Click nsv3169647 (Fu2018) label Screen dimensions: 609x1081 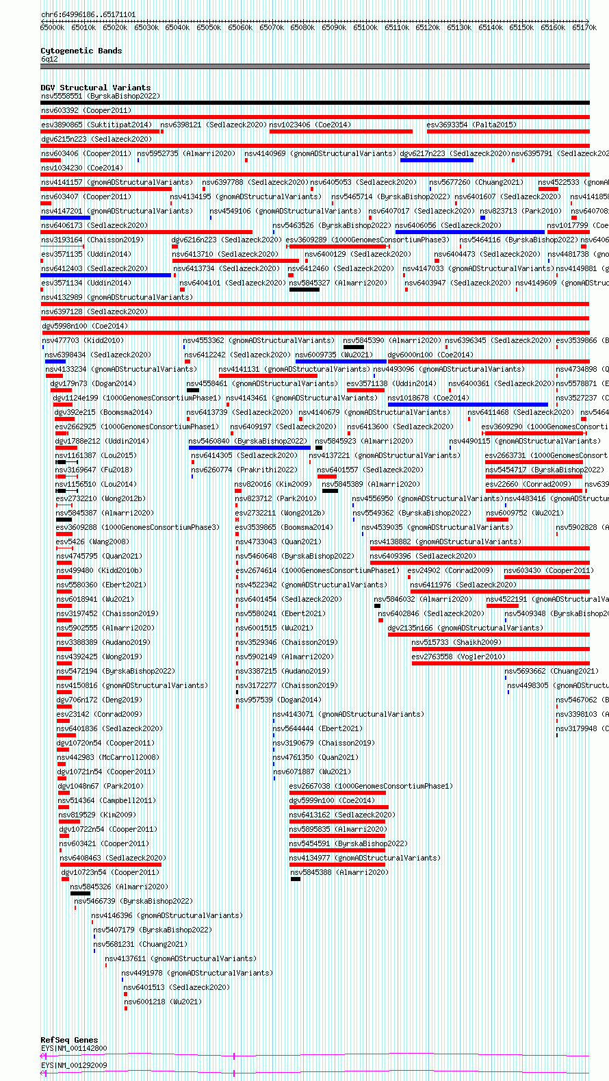(x=94, y=470)
